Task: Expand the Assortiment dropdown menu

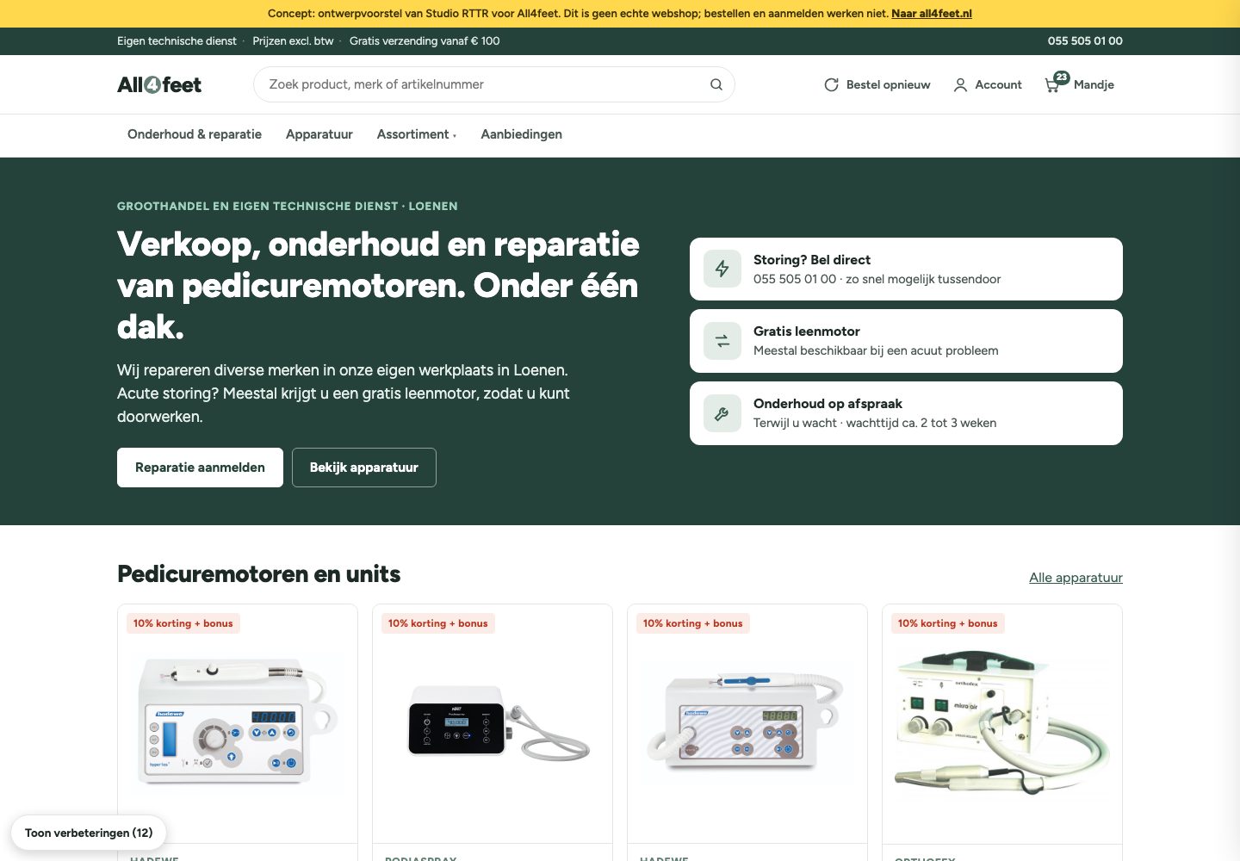Action: pyautogui.click(x=417, y=134)
